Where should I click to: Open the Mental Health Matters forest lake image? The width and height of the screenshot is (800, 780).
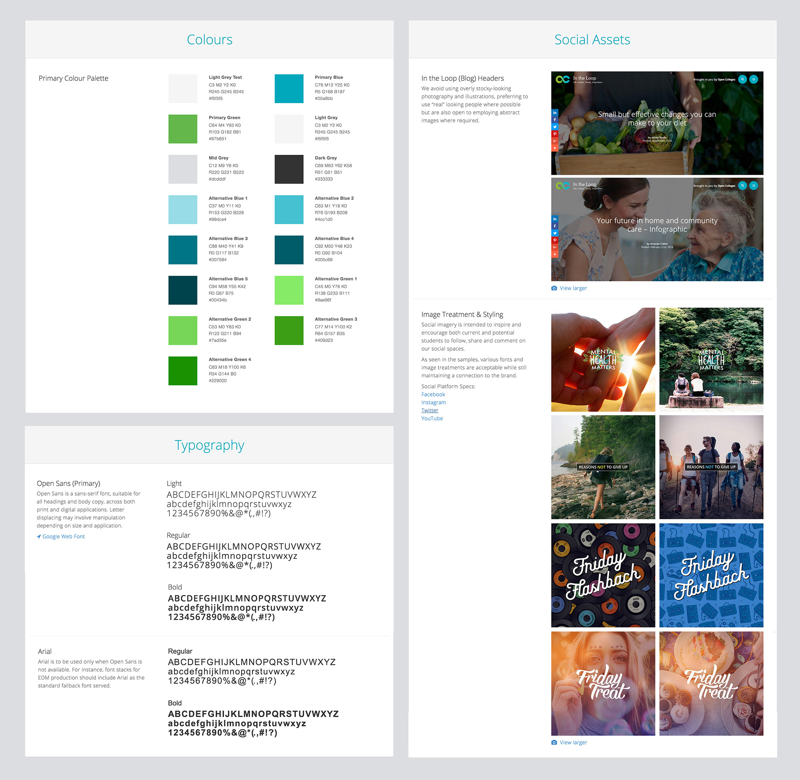tap(711, 360)
